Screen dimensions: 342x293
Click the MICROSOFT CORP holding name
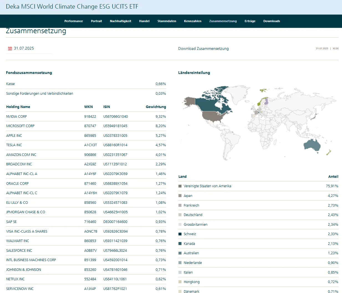click(x=20, y=126)
